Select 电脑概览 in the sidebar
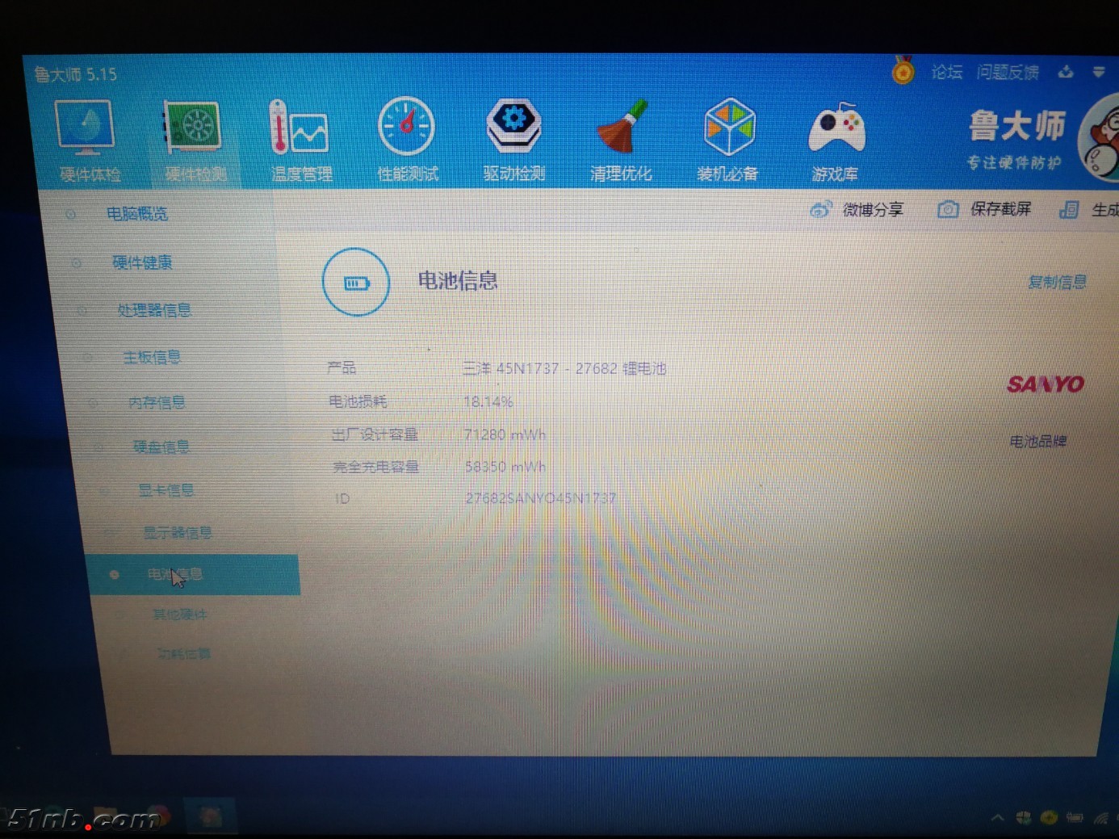 tap(137, 214)
